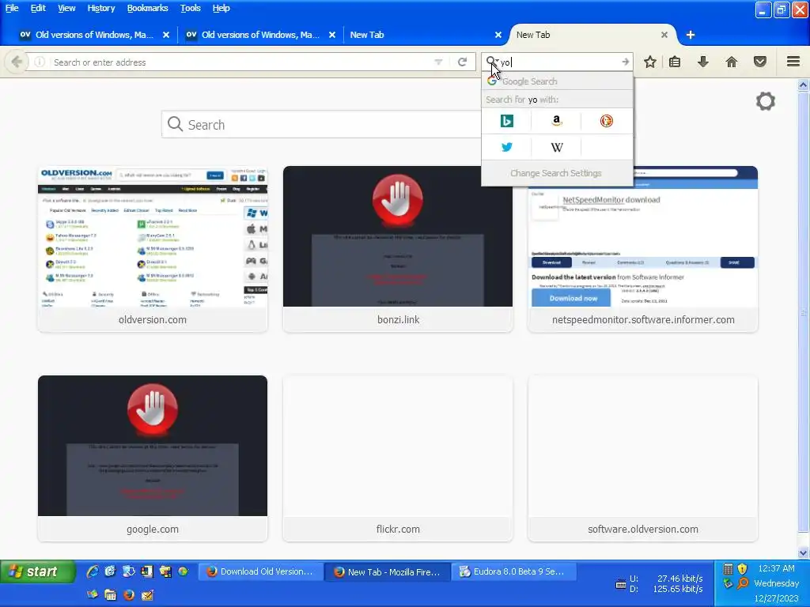
Task: Open the File menu
Action: pyautogui.click(x=12, y=8)
